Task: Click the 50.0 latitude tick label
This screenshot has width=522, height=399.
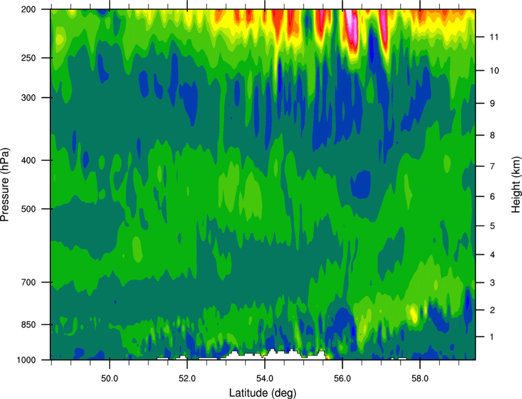Action: 109,379
